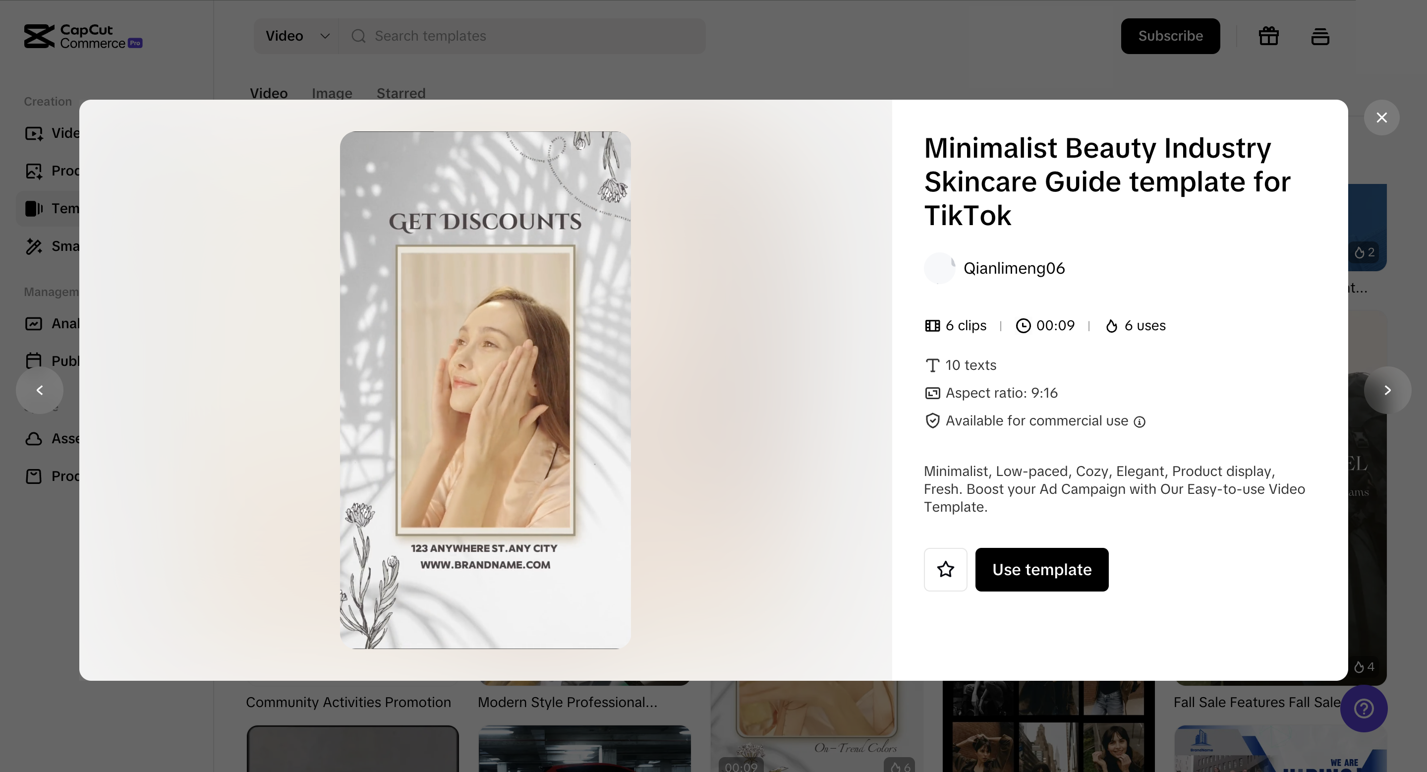
Task: Open the Templates sidebar icon
Action: pos(34,208)
